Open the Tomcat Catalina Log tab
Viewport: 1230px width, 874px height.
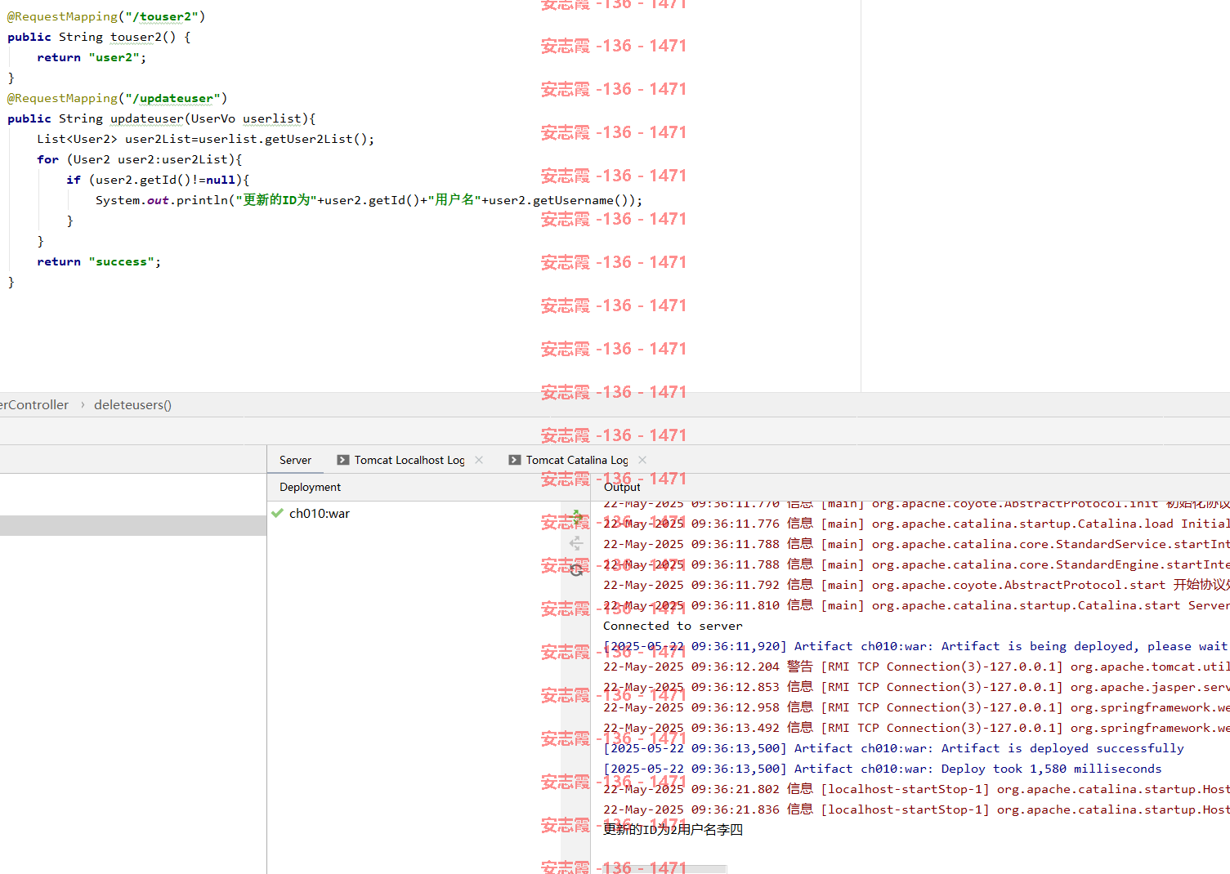(577, 460)
